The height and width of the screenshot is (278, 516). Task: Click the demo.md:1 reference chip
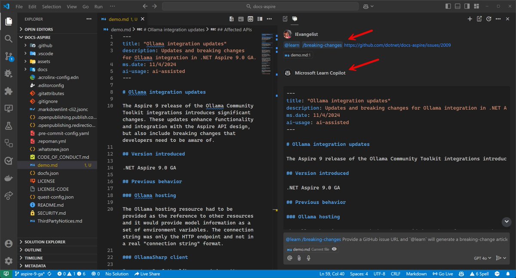pyautogui.click(x=298, y=55)
